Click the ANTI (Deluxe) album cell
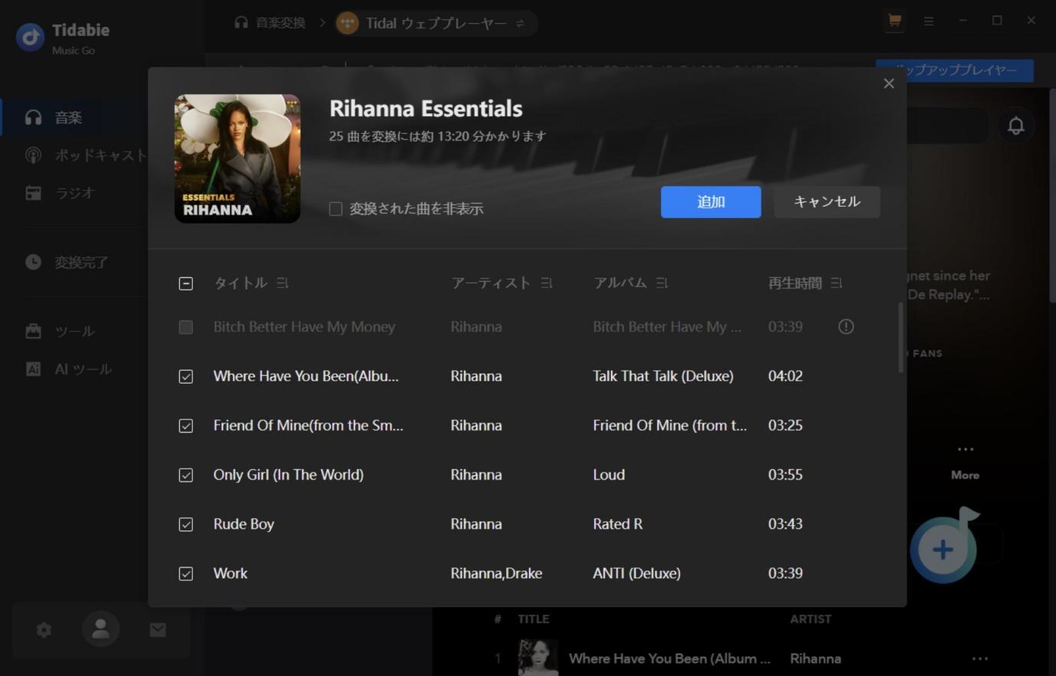Screen dimensions: 1056x676 tap(636, 573)
